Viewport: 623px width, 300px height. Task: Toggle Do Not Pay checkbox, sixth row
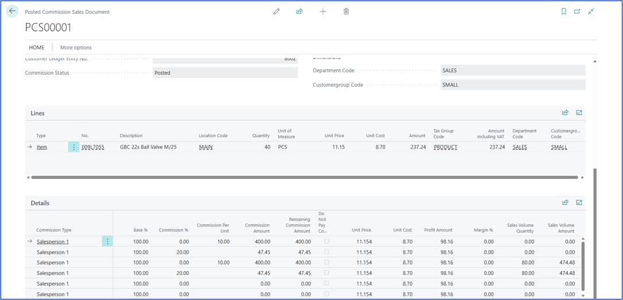point(327,294)
